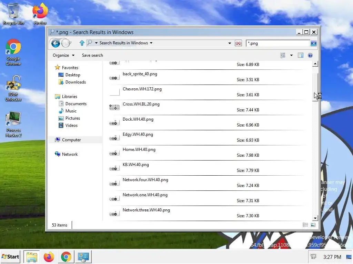Select IObit Unlocker desktop icon

coord(13,88)
